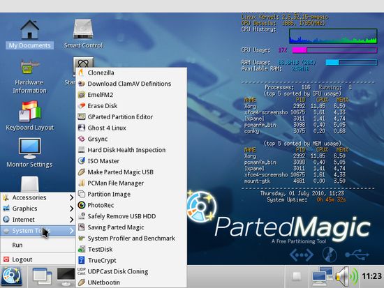Click the partially hidden desktop icon below Monitor Settings
The height and width of the screenshot is (288, 384).
(x=29, y=184)
